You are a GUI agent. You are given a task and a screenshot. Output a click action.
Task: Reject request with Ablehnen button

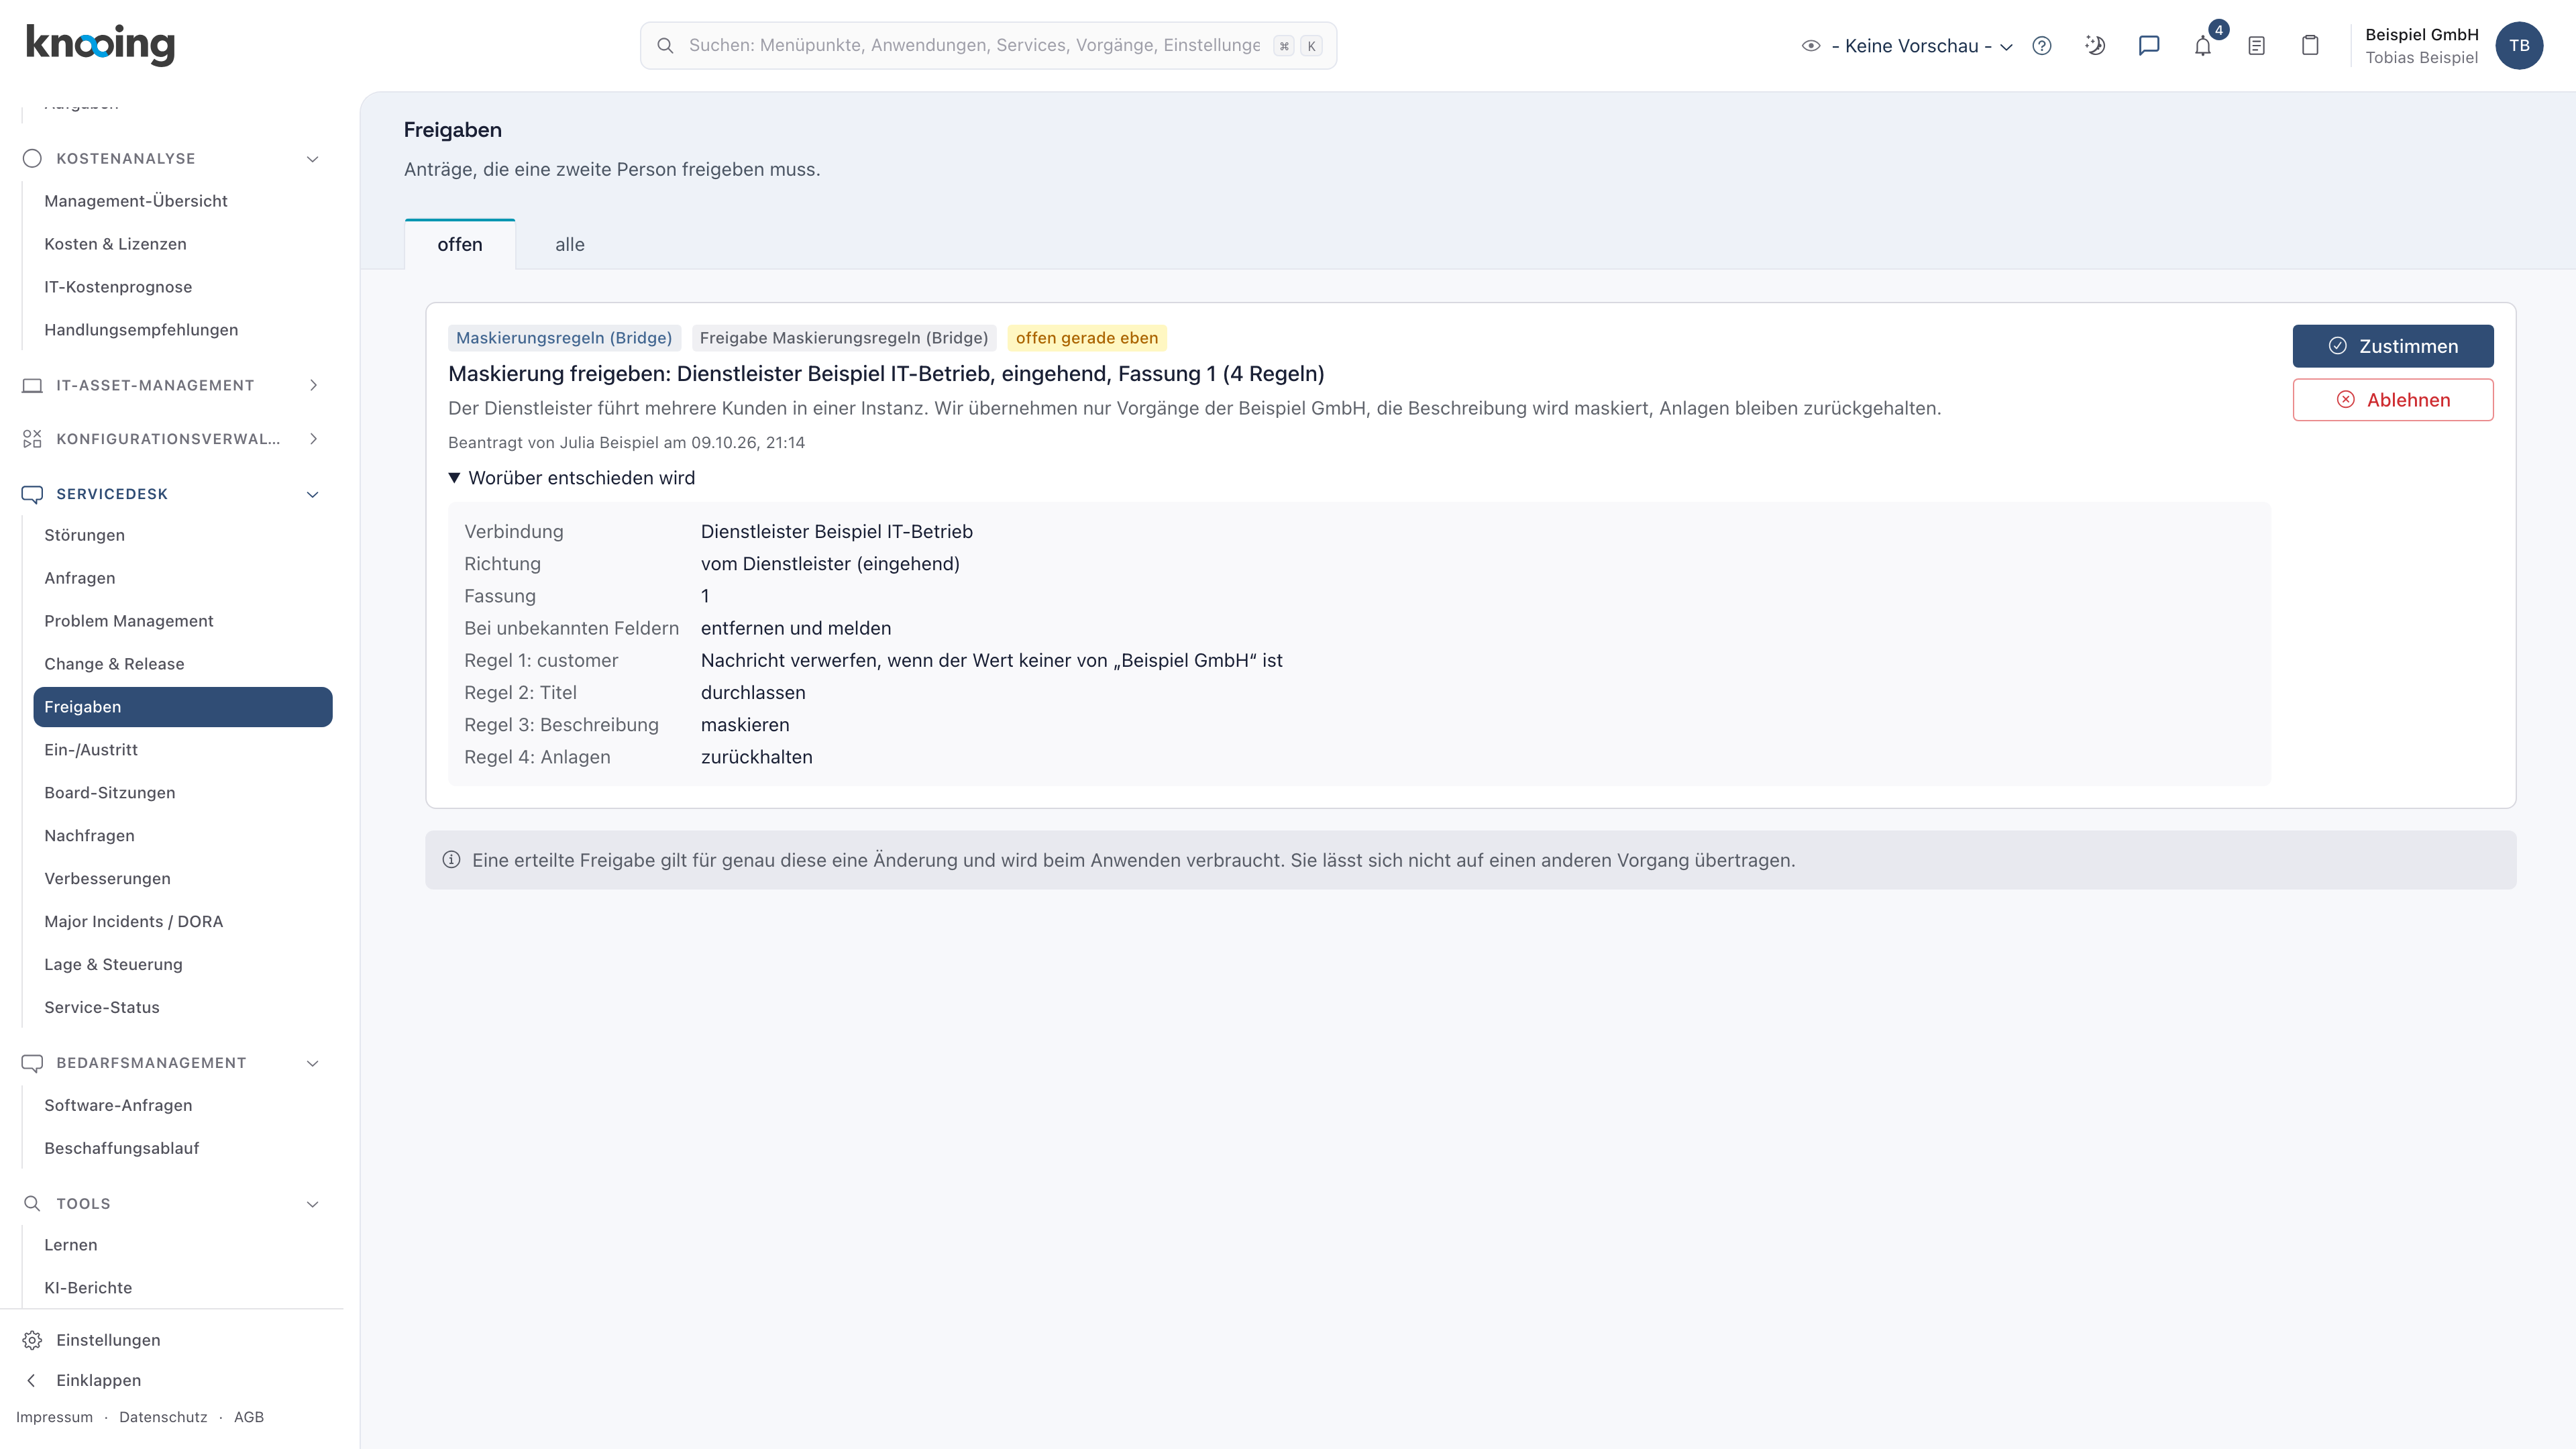click(2393, 400)
